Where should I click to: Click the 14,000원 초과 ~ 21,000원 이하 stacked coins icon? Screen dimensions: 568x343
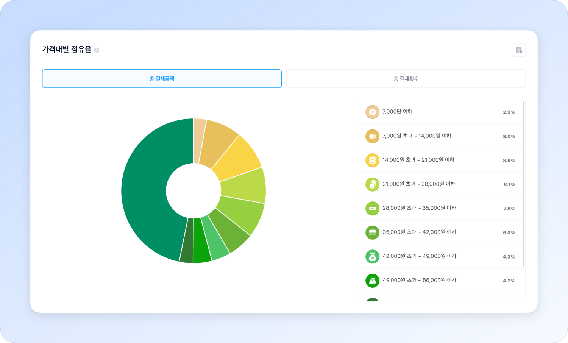coord(372,160)
